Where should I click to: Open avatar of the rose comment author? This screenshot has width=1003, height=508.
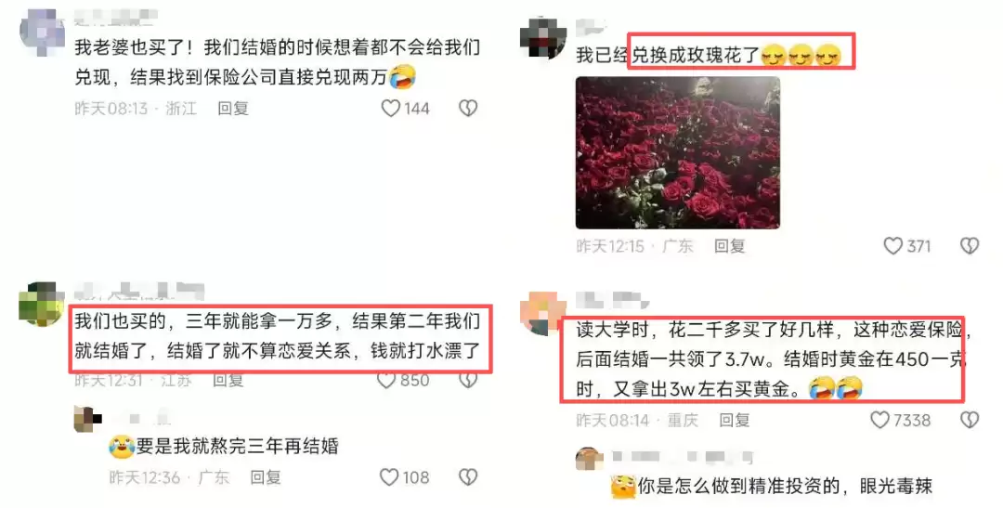[x=543, y=37]
